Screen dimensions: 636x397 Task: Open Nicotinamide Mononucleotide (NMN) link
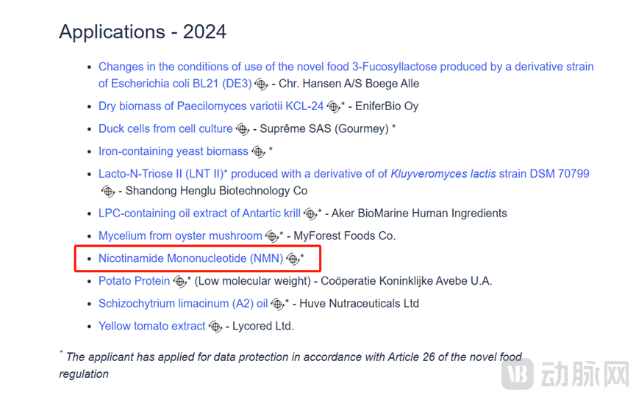[190, 258]
